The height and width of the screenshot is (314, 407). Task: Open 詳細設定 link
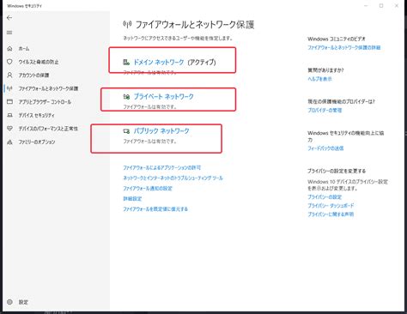click(x=132, y=199)
